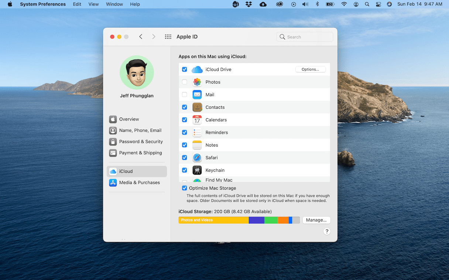Screen dimensions: 449x280
Task: Disable Optimize Mac Storage checkbox
Action: click(x=185, y=188)
